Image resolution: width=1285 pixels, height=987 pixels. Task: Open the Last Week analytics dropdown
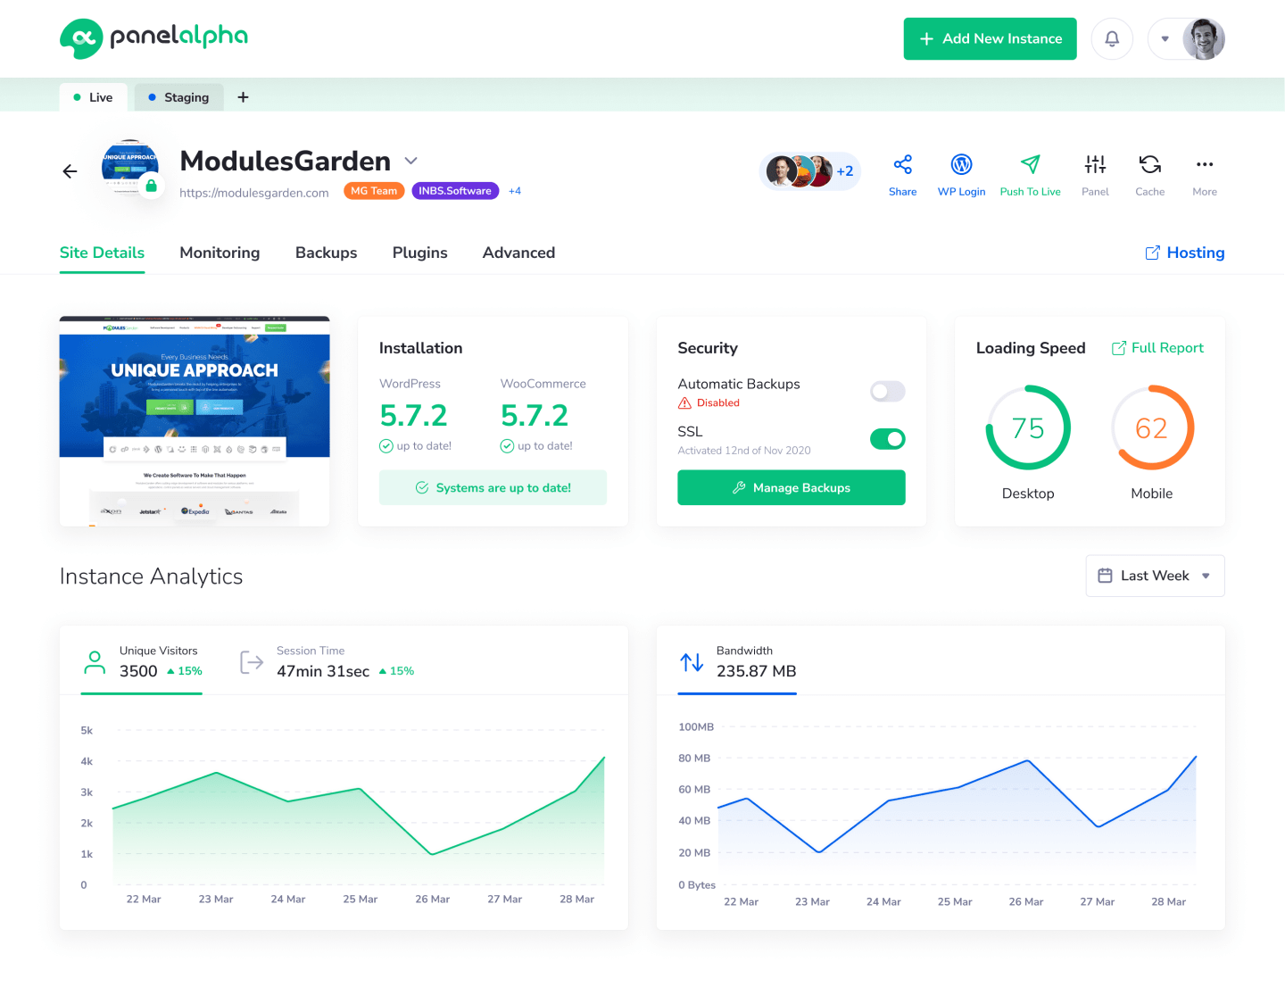[1154, 576]
